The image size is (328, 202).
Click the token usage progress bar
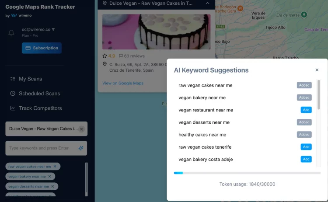(247, 173)
